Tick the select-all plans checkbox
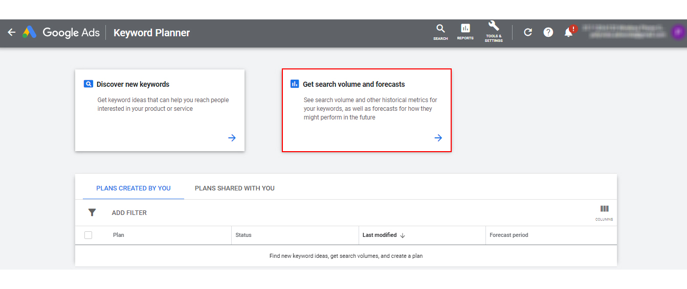This screenshot has height=289, width=687. (x=88, y=235)
